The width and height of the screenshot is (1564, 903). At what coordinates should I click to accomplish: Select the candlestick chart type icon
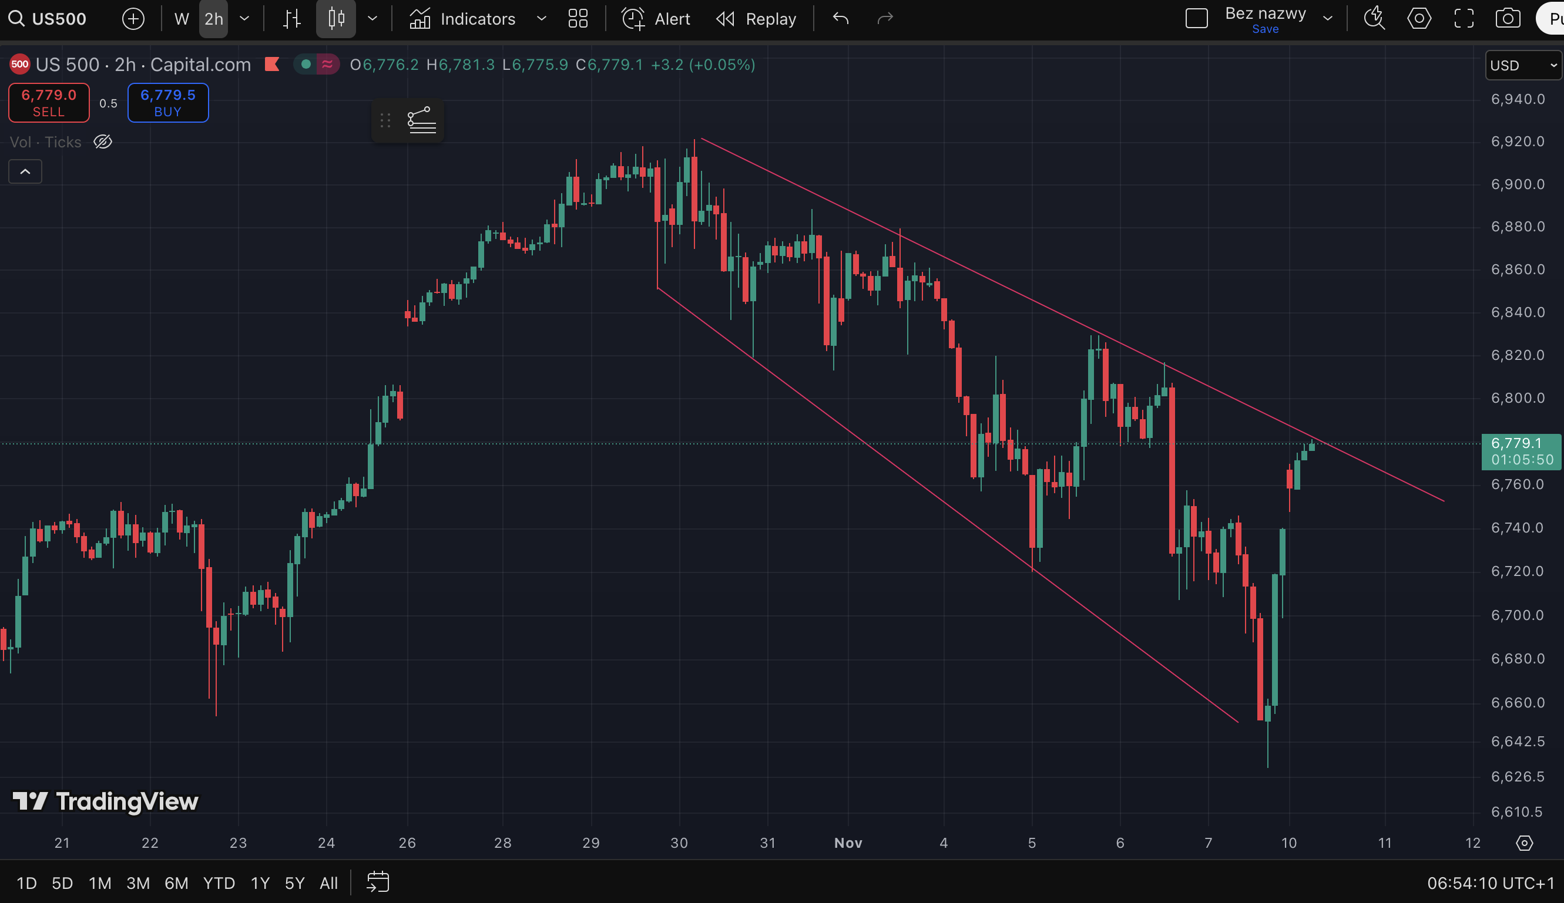pos(335,19)
